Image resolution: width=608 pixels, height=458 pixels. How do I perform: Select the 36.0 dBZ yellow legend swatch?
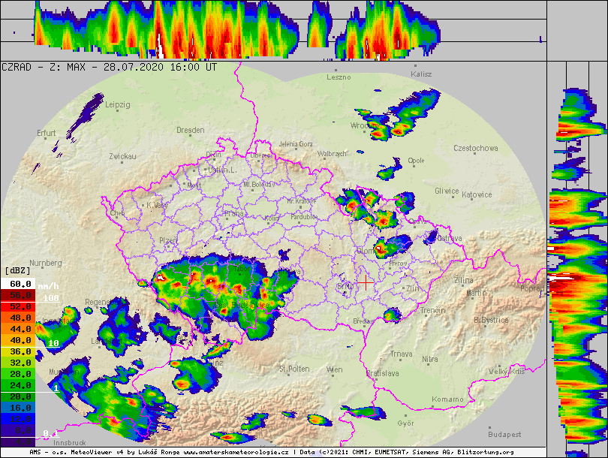[x=18, y=351]
